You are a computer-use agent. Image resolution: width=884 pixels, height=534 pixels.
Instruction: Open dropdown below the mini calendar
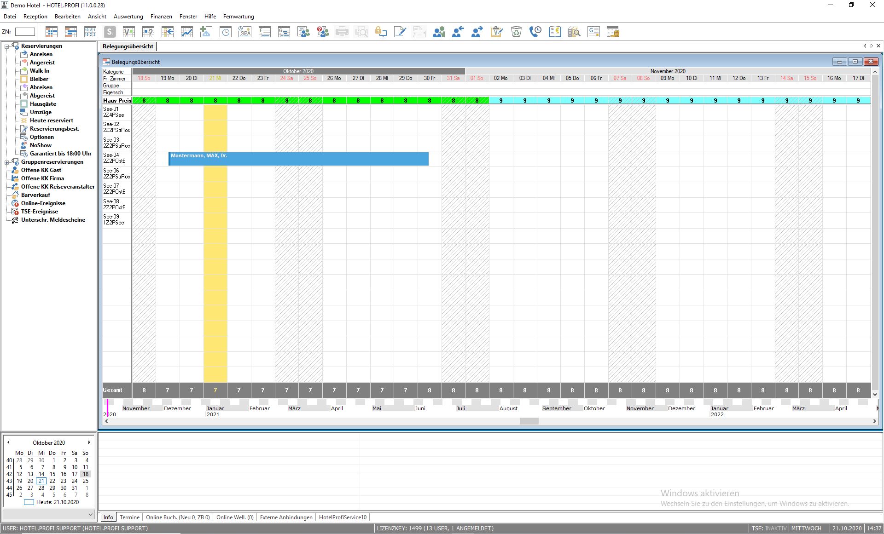pos(90,514)
